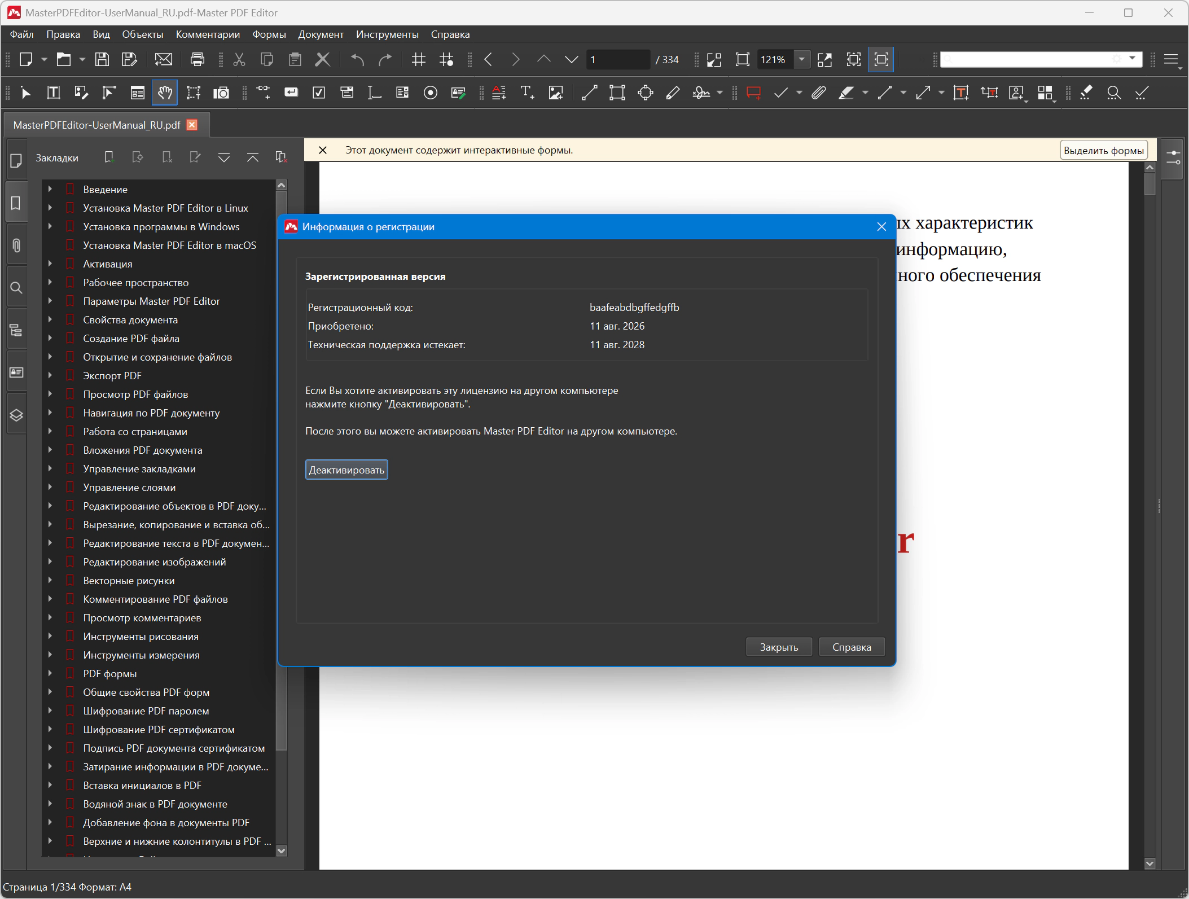
Task: Open the Bookmarks side panel icon
Action: coord(16,203)
